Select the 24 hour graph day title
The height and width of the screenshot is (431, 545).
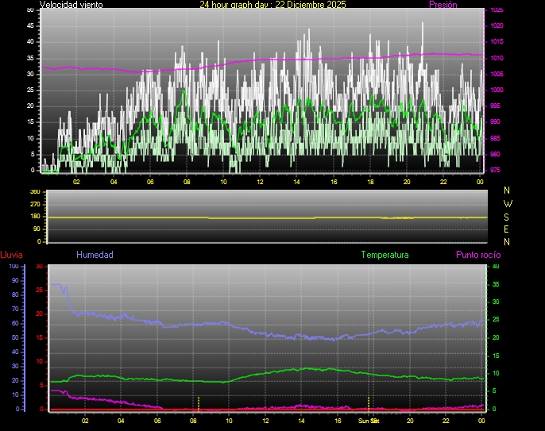click(x=272, y=5)
